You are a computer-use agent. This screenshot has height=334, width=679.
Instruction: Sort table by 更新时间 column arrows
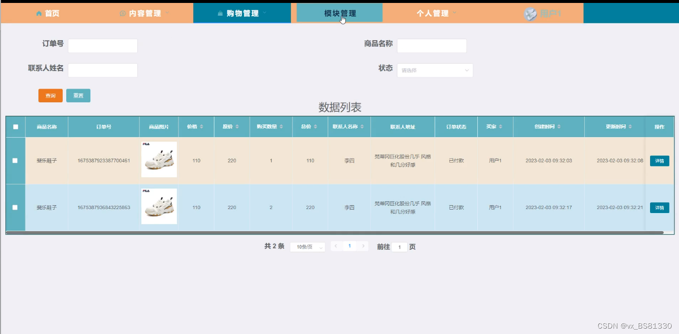pos(630,127)
